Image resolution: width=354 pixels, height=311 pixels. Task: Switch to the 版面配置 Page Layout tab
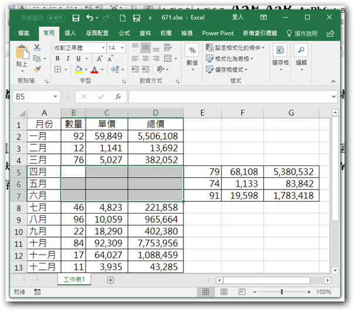(97, 33)
